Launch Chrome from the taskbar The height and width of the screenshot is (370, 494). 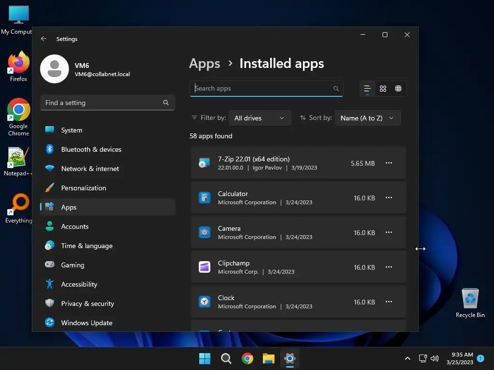tap(247, 358)
